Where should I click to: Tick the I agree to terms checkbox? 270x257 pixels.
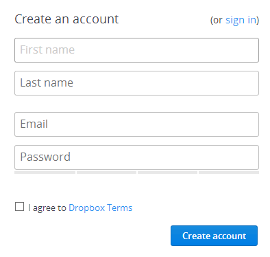point(19,207)
